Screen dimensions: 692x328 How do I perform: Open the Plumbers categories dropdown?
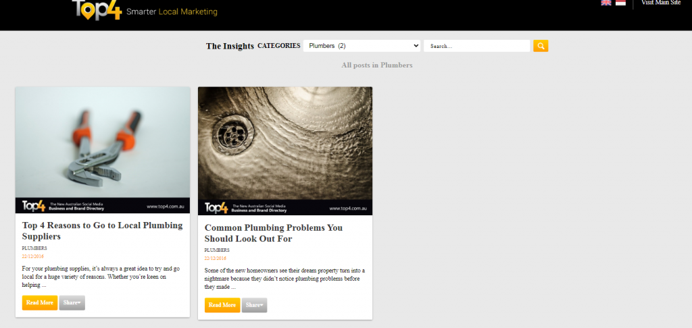click(362, 46)
